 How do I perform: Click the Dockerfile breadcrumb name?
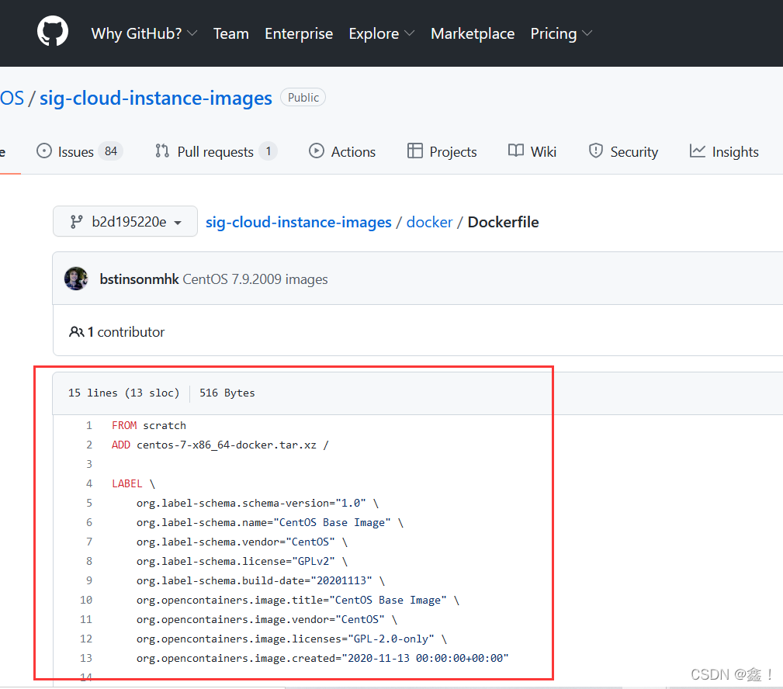[x=504, y=222]
